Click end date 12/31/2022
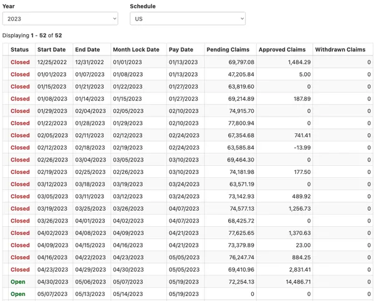This screenshot has width=374, height=301. pyautogui.click(x=90, y=62)
